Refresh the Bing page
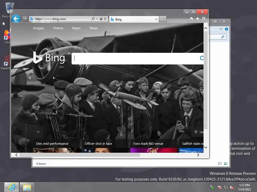Screen dimensions: 257x192 pyautogui.click(x=105, y=19)
